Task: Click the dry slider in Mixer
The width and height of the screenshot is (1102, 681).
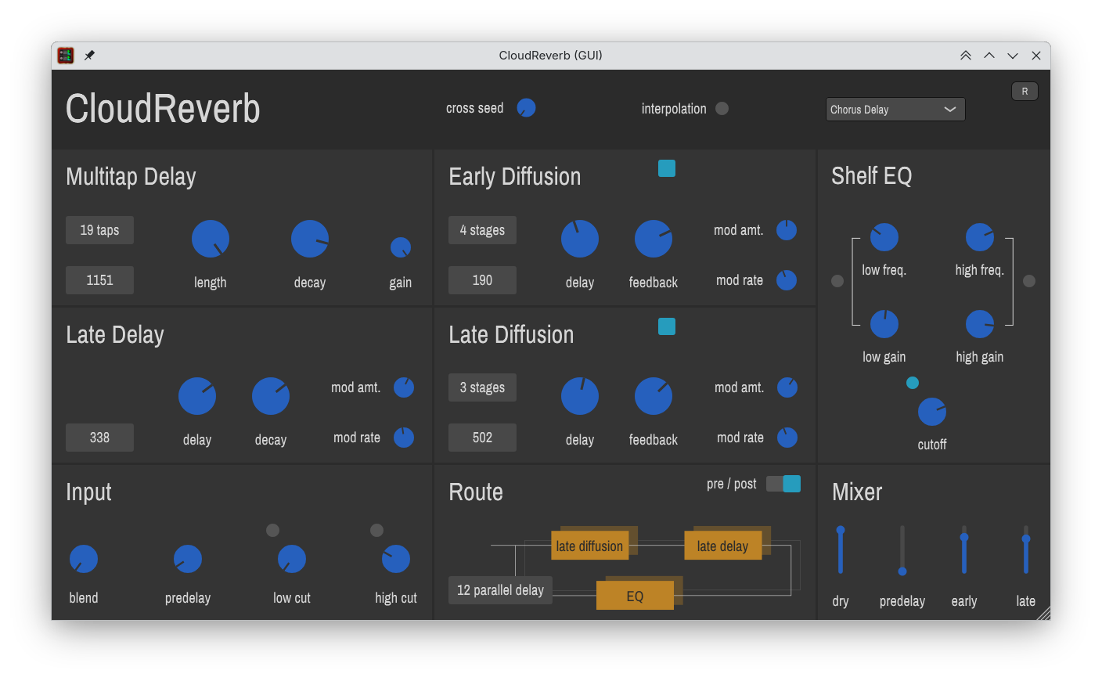Action: tap(841, 552)
